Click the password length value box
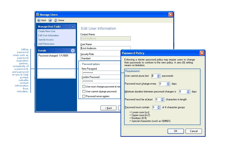This screenshot has height=146, width=227. [158, 99]
